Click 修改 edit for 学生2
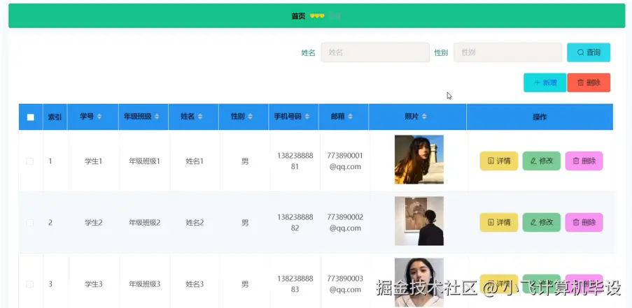 coord(542,222)
